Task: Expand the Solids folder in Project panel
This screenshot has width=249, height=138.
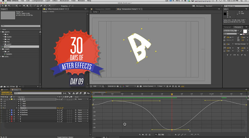Action: pos(1,56)
